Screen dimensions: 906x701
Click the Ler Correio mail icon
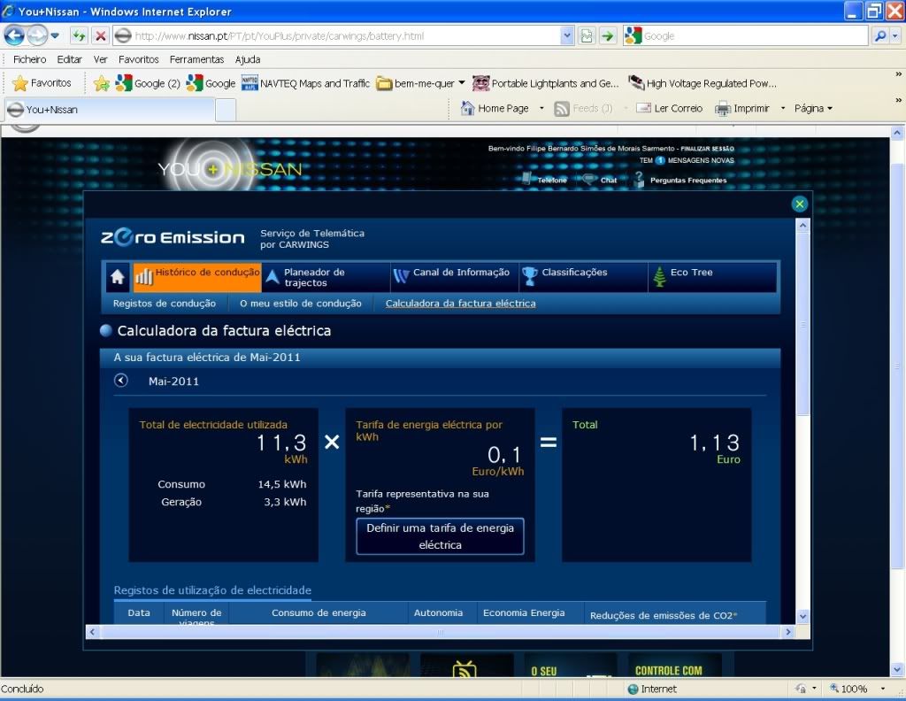tap(643, 108)
